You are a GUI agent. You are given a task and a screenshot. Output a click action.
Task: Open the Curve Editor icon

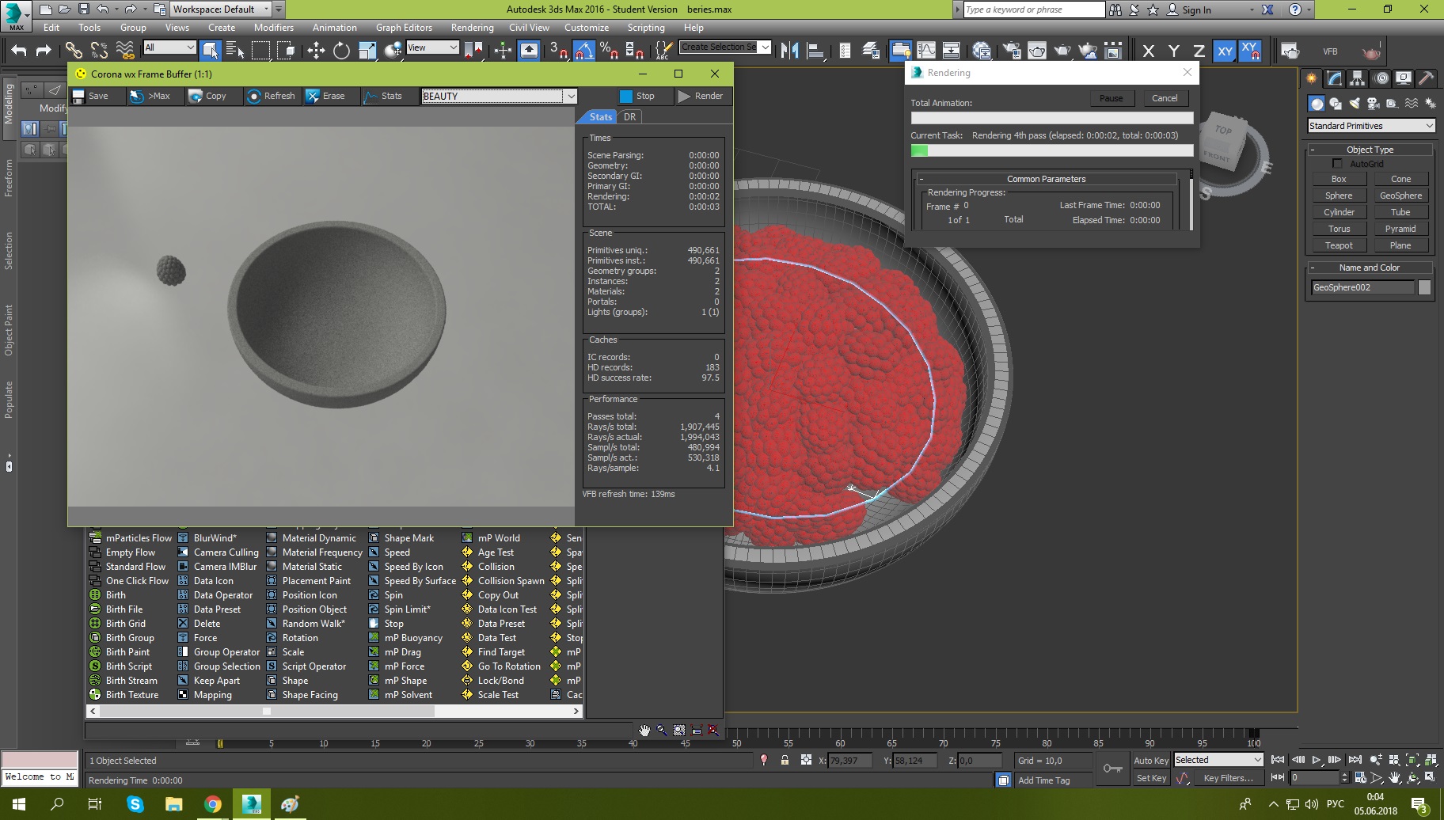[x=925, y=51]
